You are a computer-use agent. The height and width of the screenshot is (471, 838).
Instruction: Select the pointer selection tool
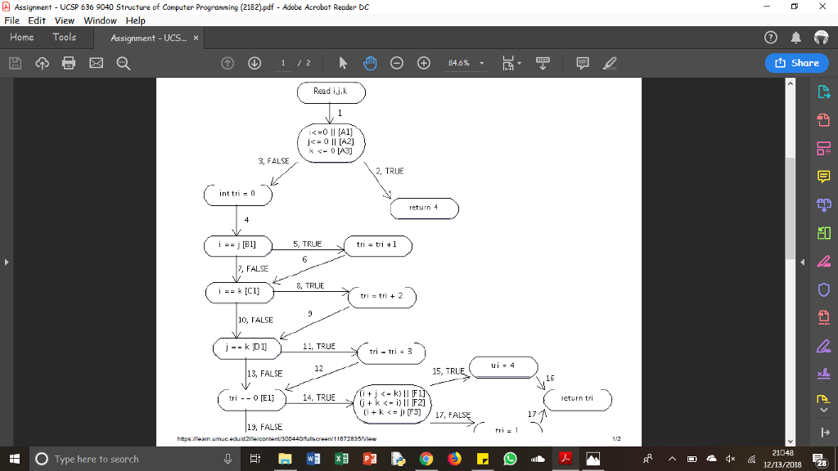(343, 62)
